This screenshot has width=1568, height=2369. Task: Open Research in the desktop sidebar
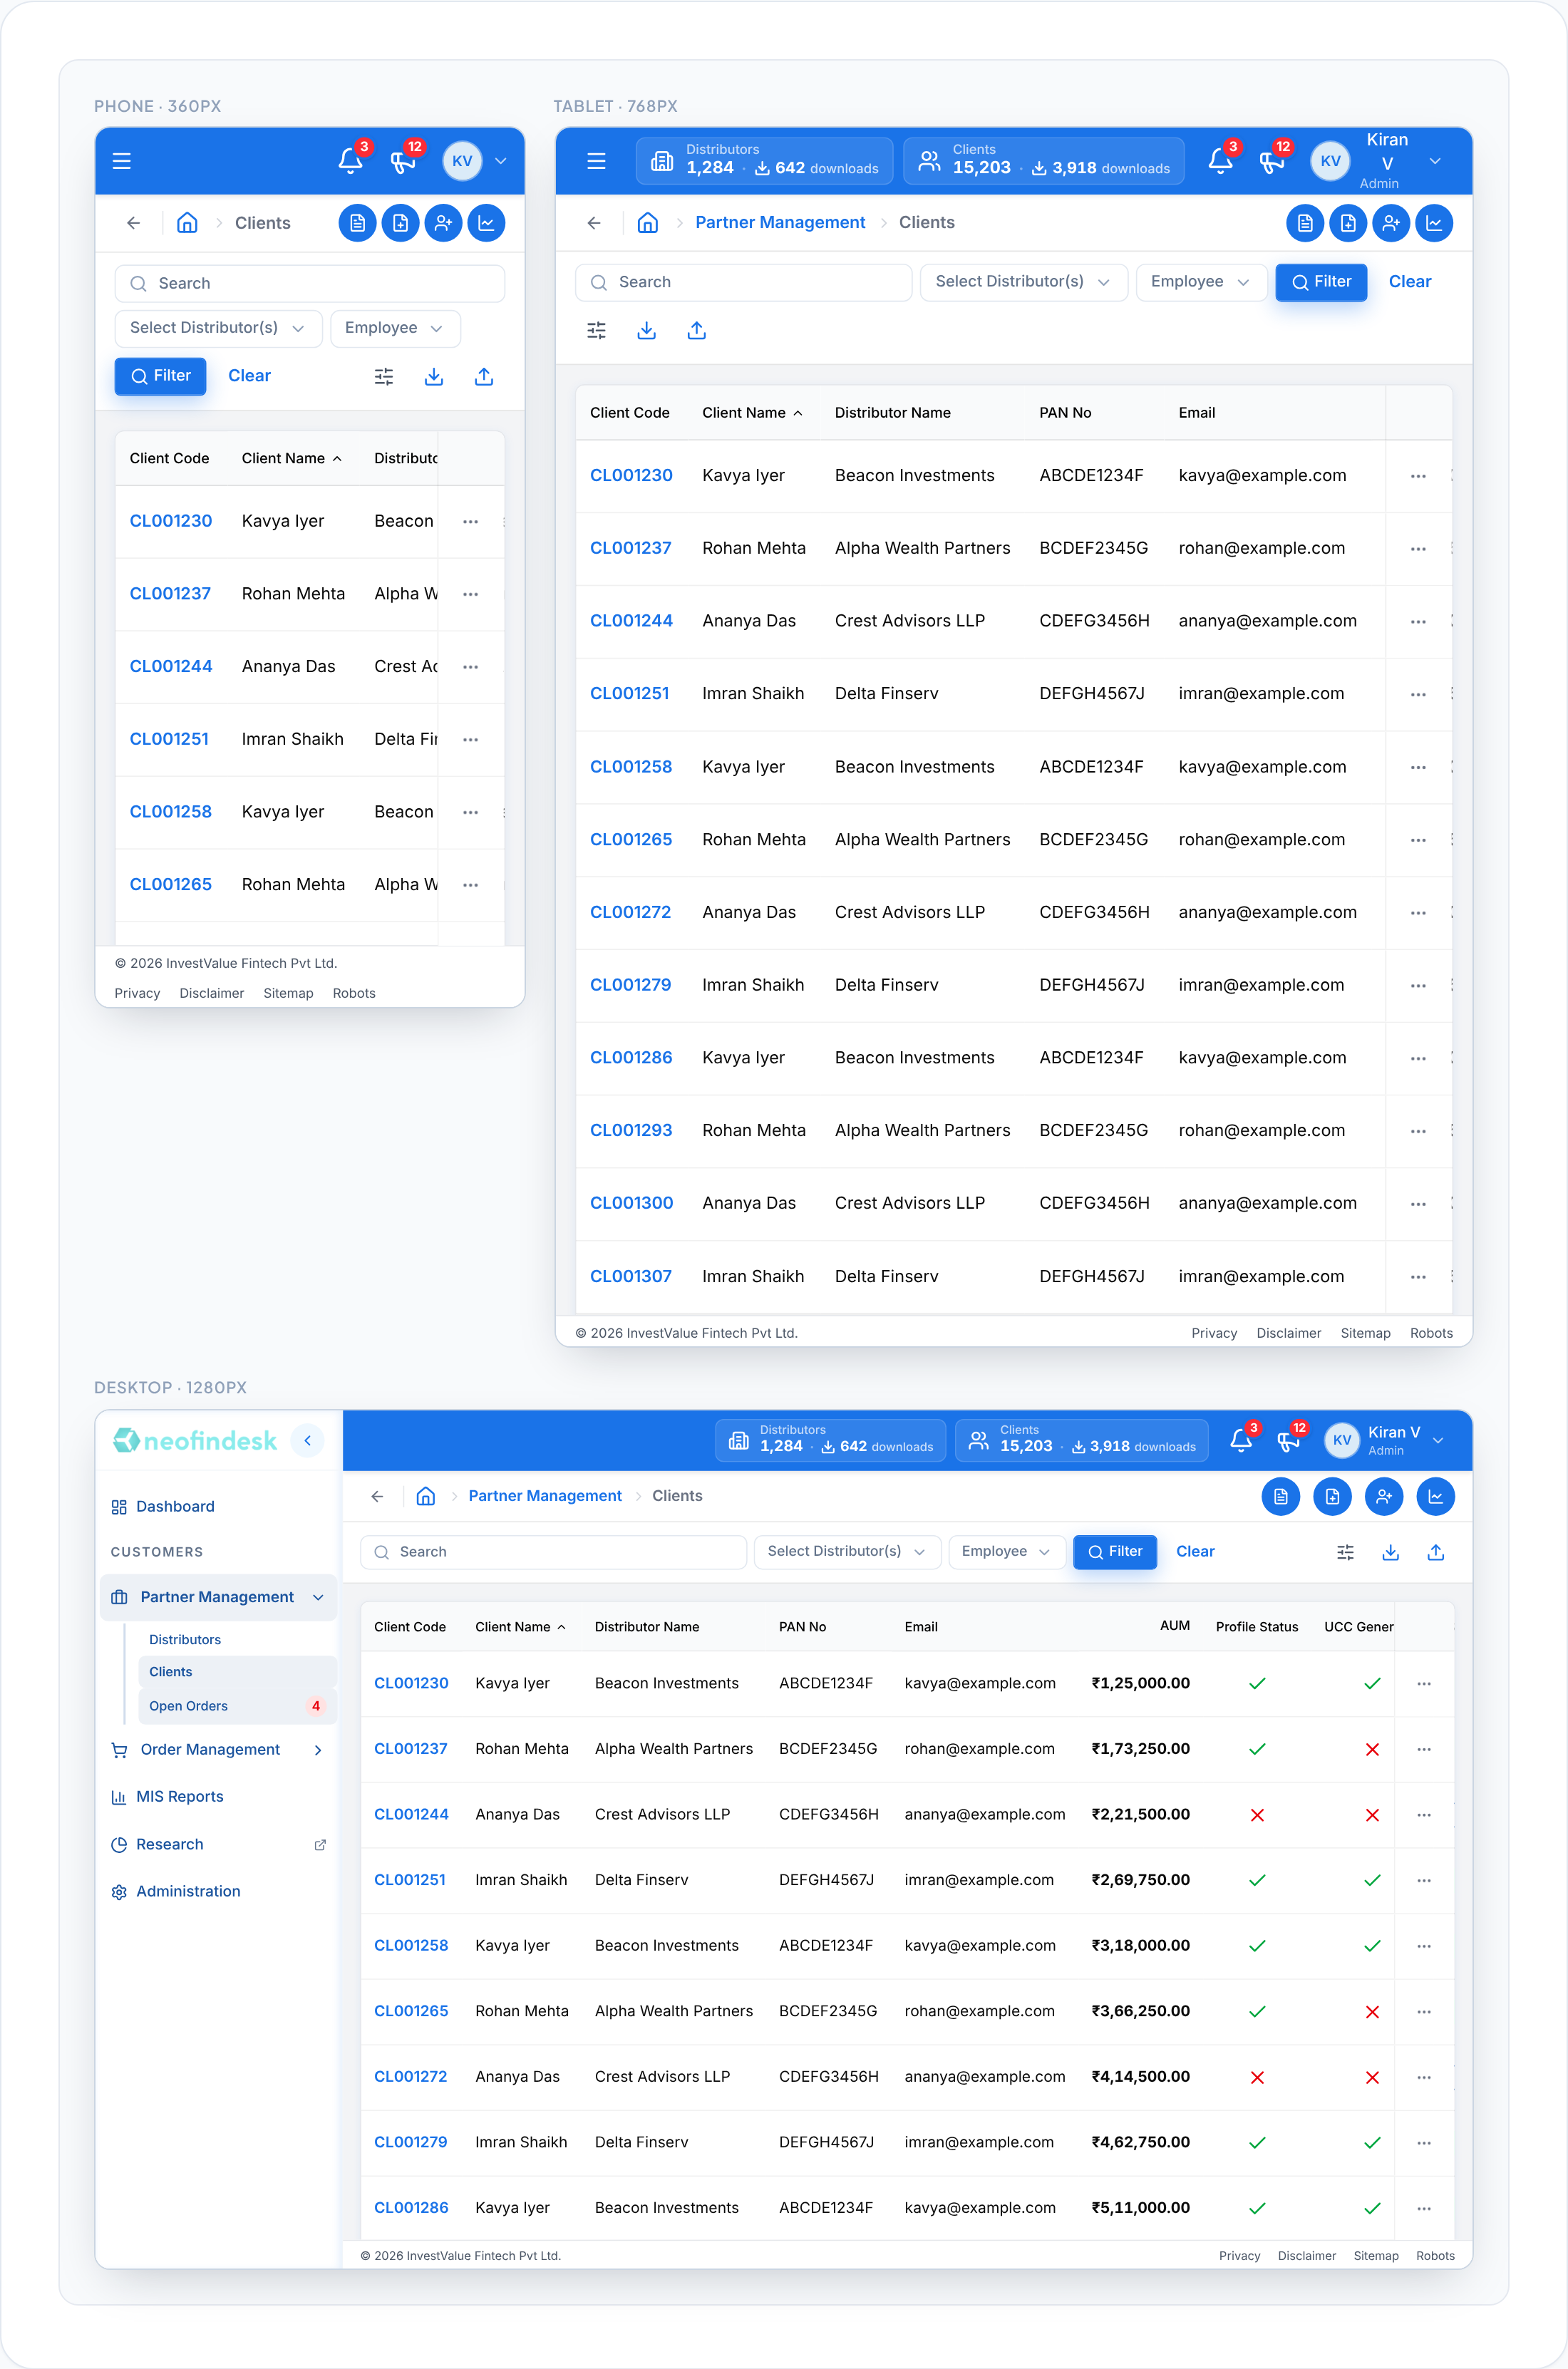pos(219,1844)
